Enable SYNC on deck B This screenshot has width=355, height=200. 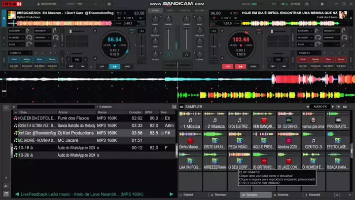pyautogui.click(x=253, y=67)
